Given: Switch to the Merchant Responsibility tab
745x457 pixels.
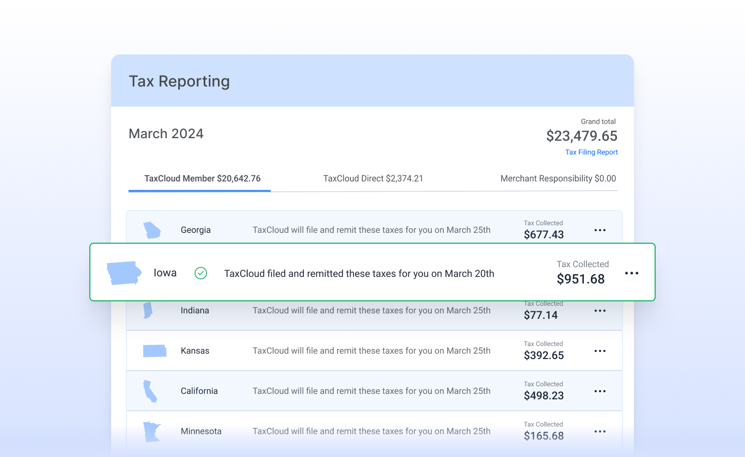Looking at the screenshot, I should point(558,178).
